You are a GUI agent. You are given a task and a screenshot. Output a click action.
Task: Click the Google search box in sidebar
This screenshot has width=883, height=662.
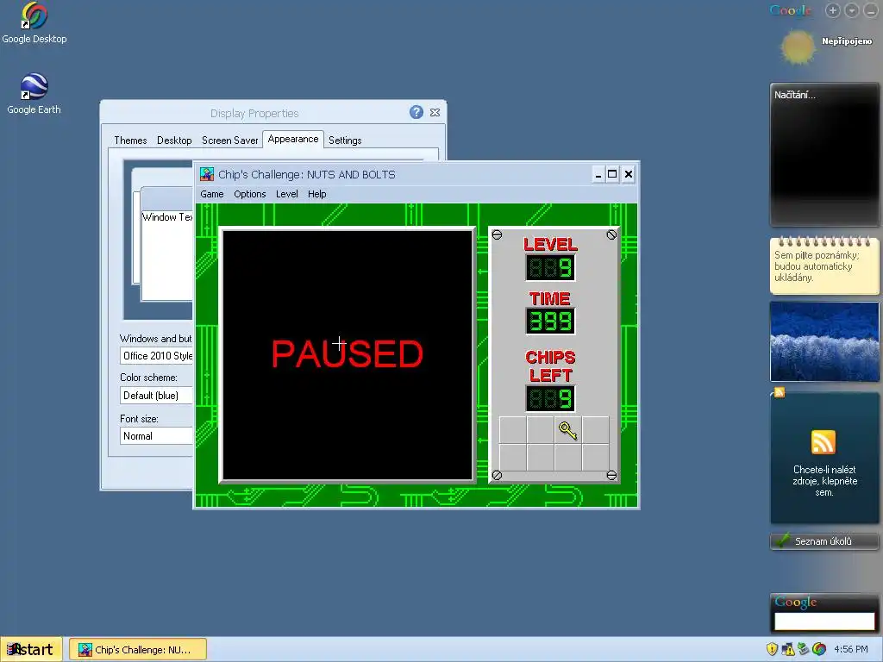pyautogui.click(x=824, y=621)
